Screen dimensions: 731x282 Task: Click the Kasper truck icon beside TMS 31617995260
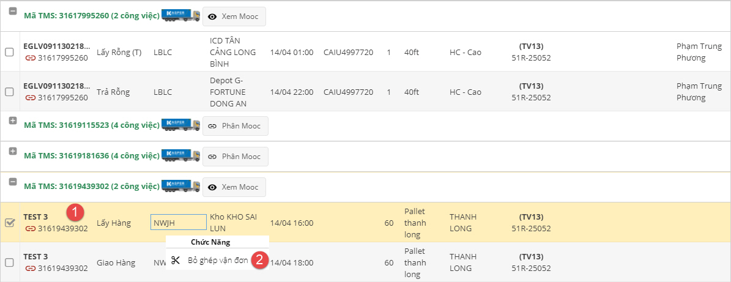click(180, 16)
